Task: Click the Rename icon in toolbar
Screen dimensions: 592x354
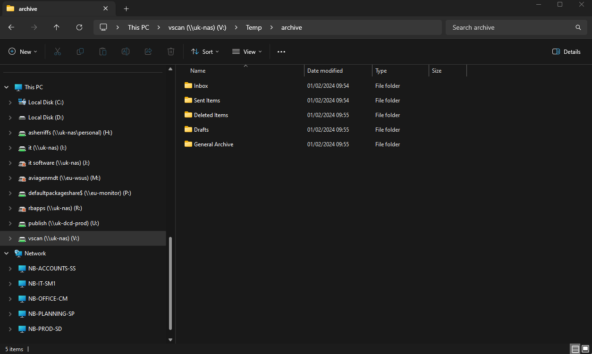Action: (126, 51)
